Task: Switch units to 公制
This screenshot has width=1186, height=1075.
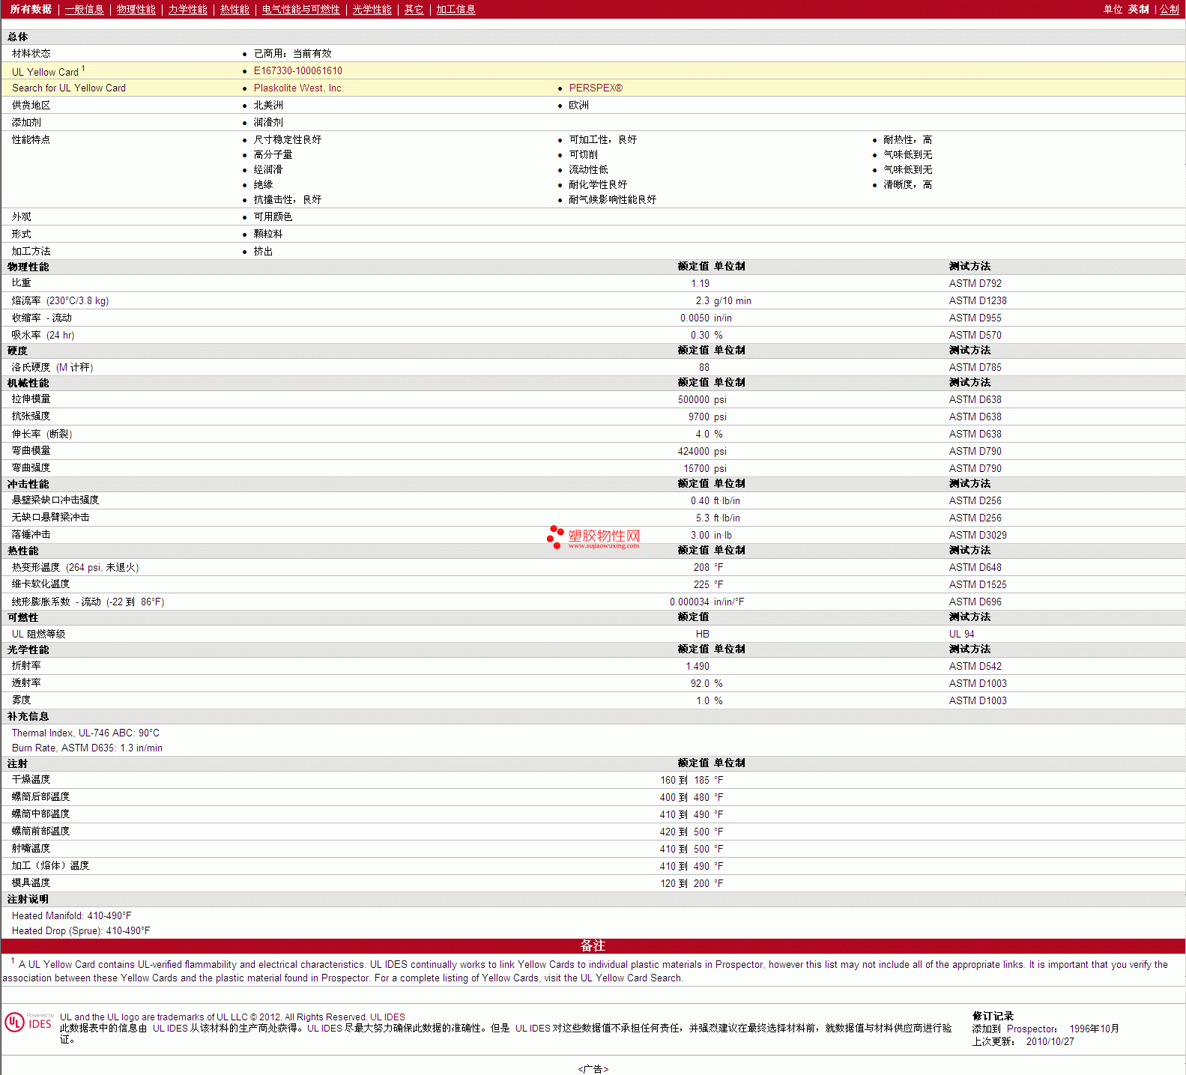Action: (1170, 9)
